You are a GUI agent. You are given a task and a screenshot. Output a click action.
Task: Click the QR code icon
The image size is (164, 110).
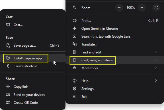(x=8, y=102)
